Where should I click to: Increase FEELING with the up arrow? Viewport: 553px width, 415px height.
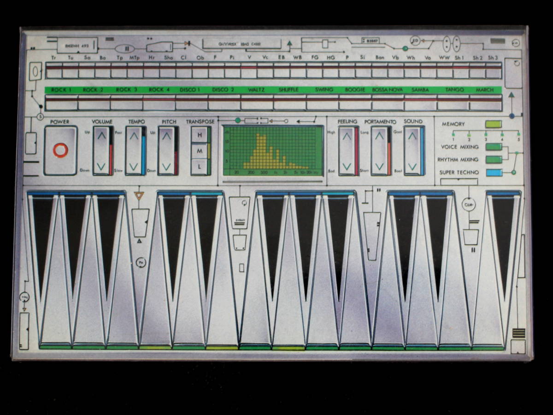(x=347, y=136)
